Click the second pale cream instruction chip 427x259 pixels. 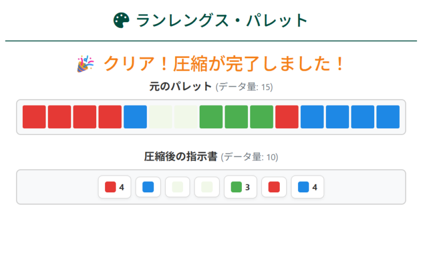click(207, 187)
